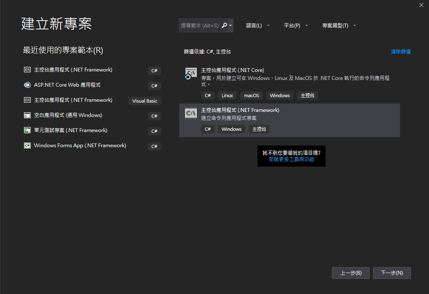Click the 上一步(B) back button
Image resolution: width=429 pixels, height=294 pixels.
351,273
